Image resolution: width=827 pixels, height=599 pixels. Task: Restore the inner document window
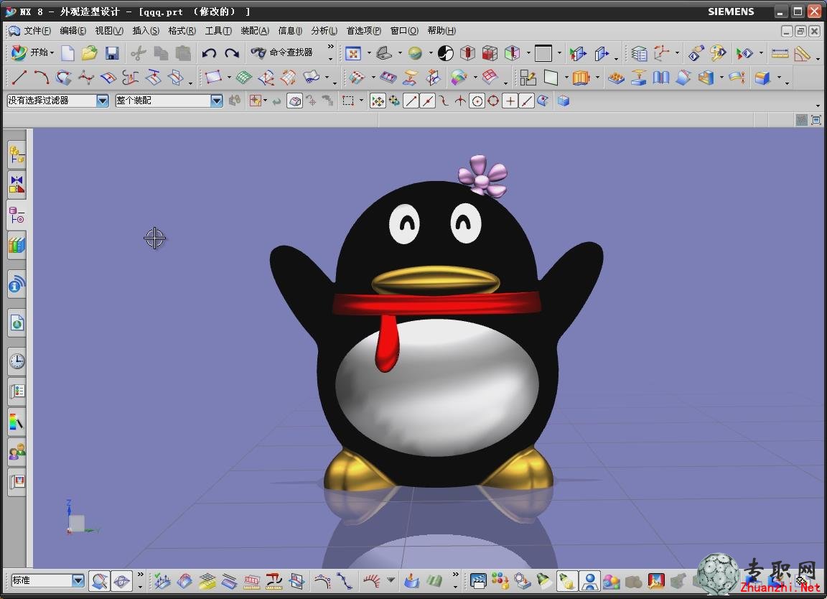(800, 31)
